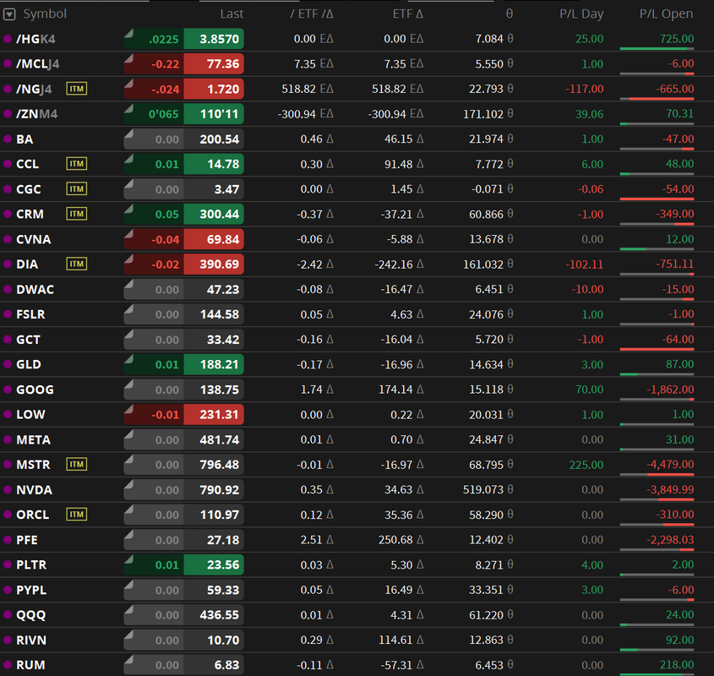Screen dimensions: 714x676
Task: Click the purple dot beside CVNA
Action: pyautogui.click(x=8, y=239)
